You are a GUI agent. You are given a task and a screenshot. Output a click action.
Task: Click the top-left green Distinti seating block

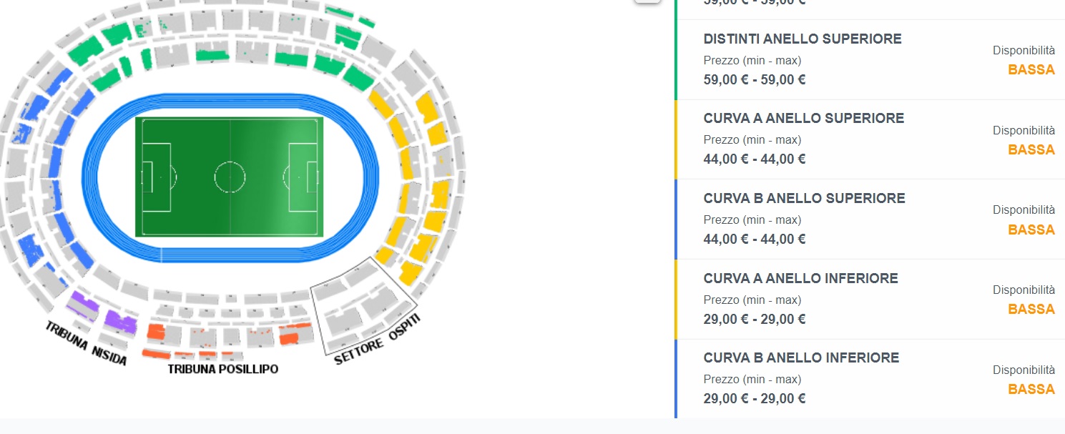coord(86,51)
